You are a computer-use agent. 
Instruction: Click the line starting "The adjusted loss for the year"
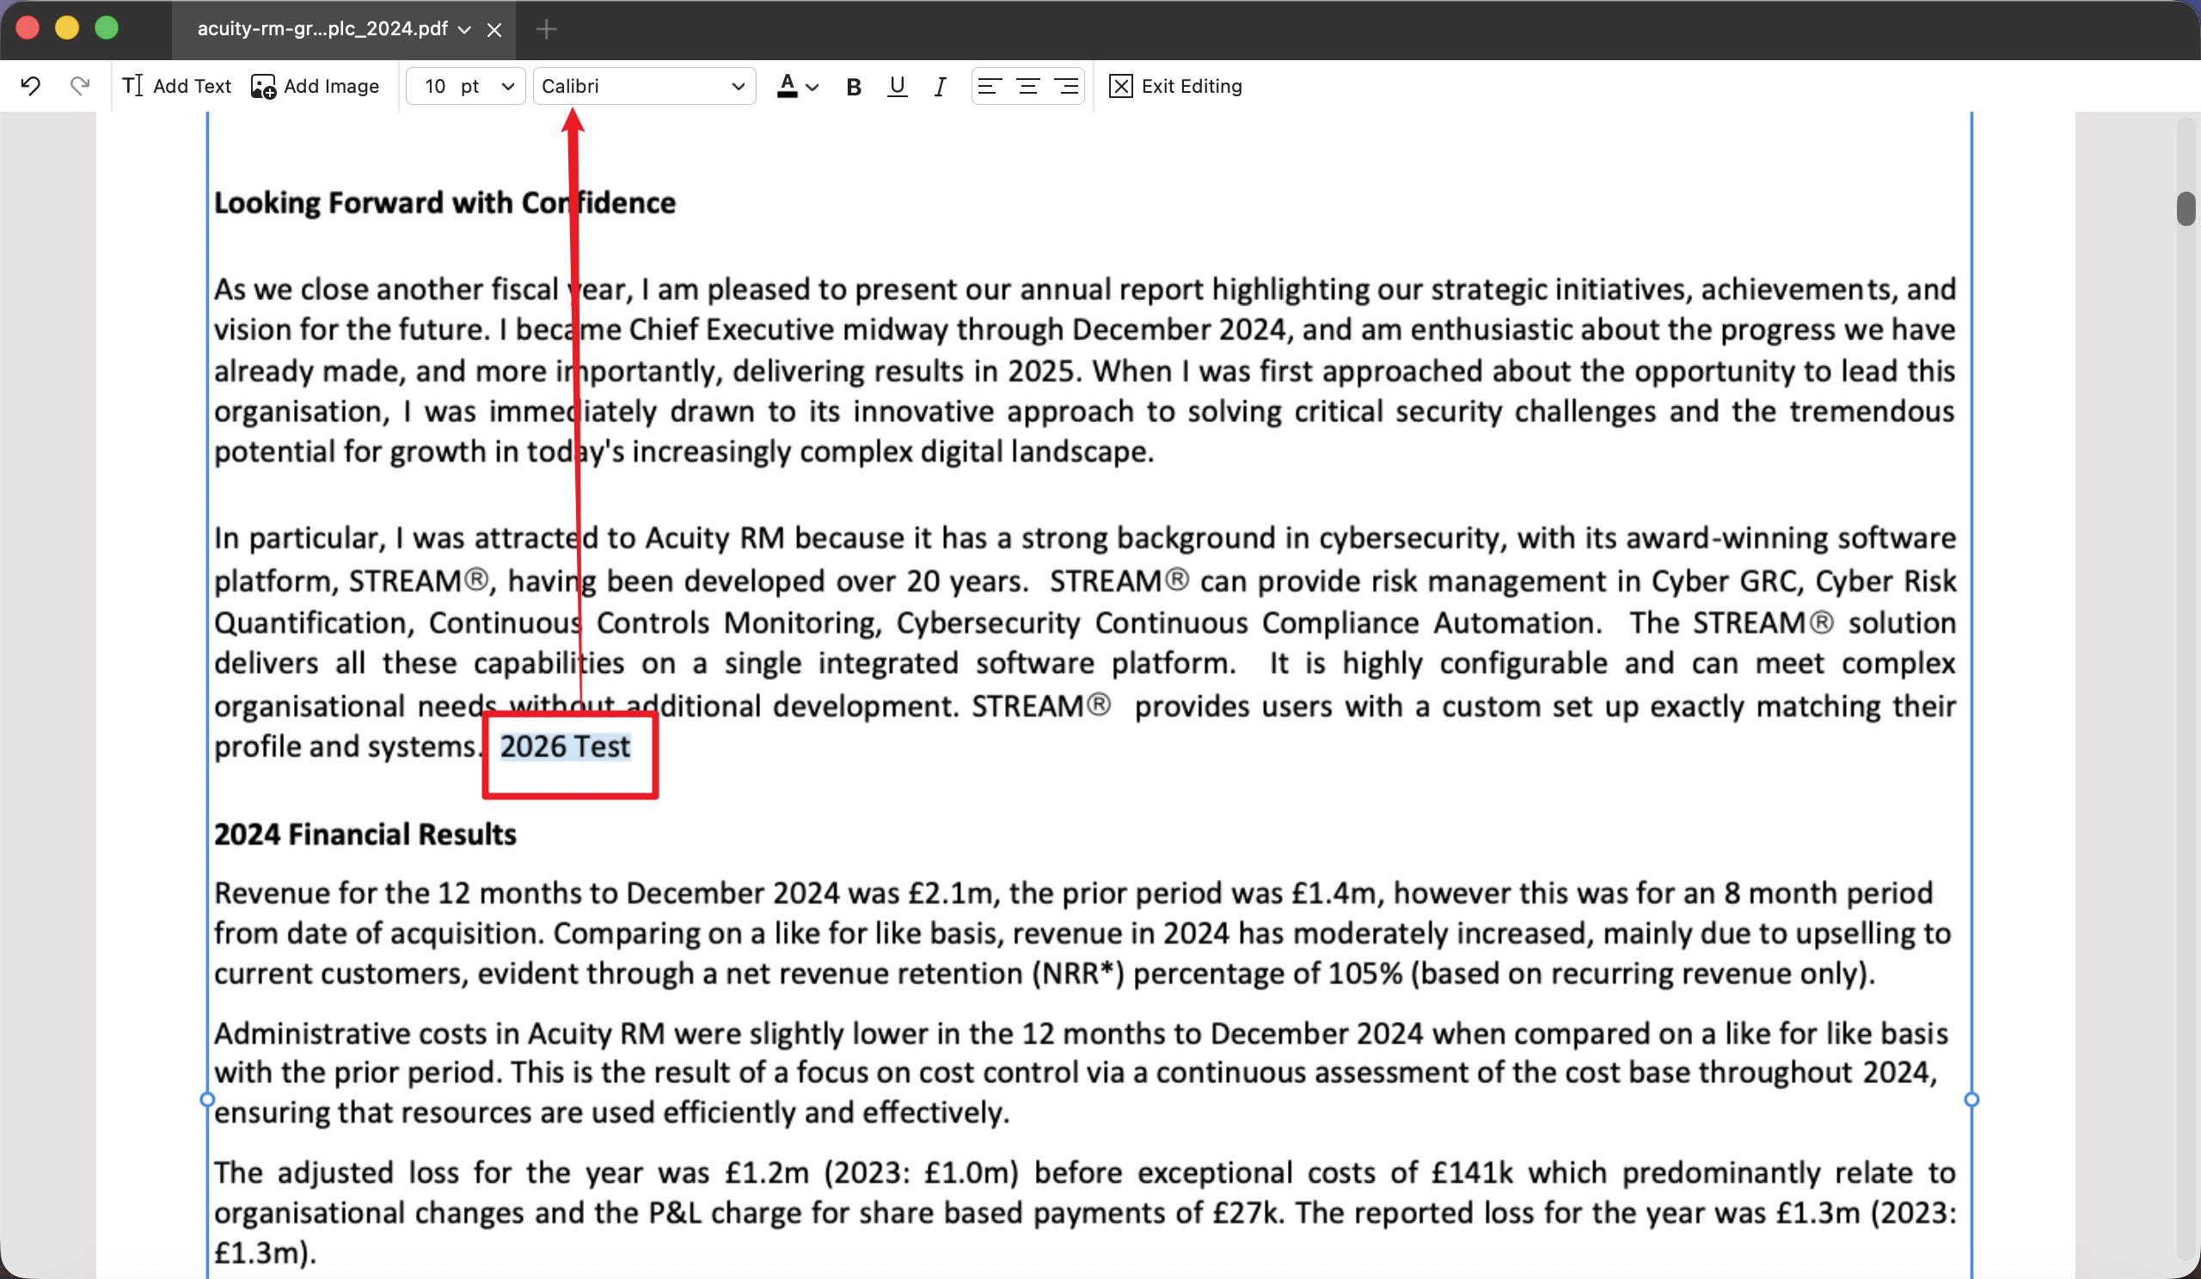point(1085,1172)
